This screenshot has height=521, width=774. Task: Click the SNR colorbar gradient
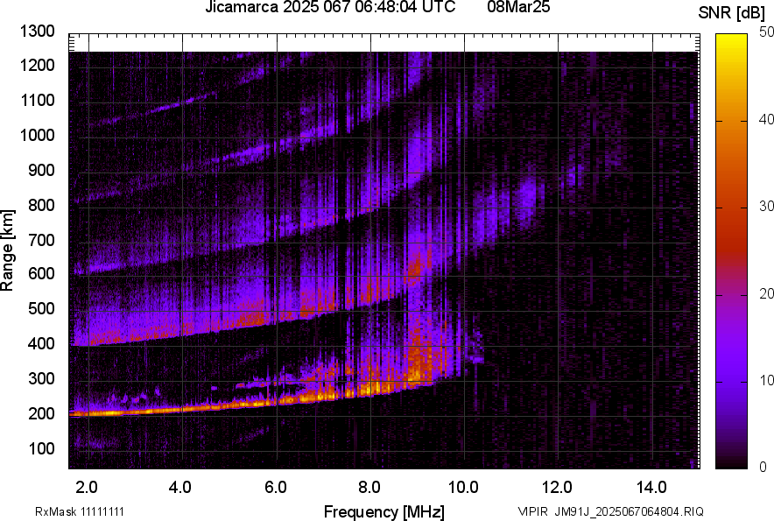click(731, 251)
